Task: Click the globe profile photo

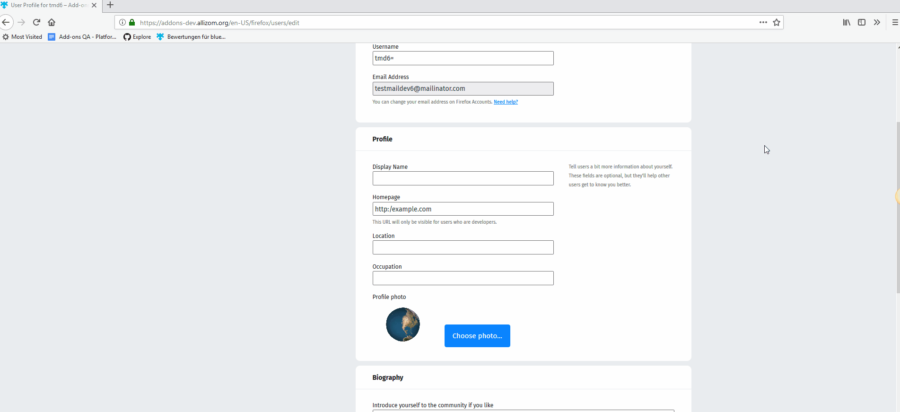Action: click(403, 324)
